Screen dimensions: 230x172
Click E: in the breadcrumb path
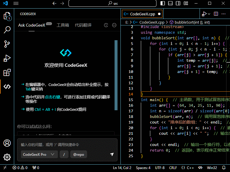[127, 22]
